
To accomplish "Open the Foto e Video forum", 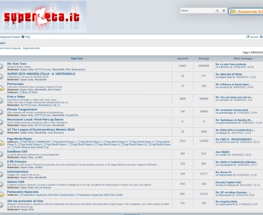I will [x=16, y=97].
